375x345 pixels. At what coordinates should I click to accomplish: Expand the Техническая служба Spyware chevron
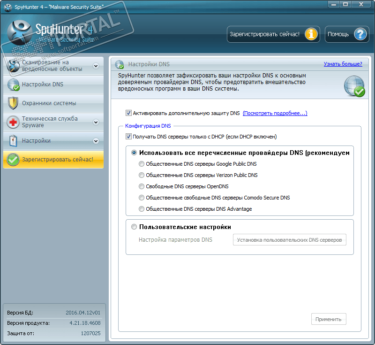point(96,123)
